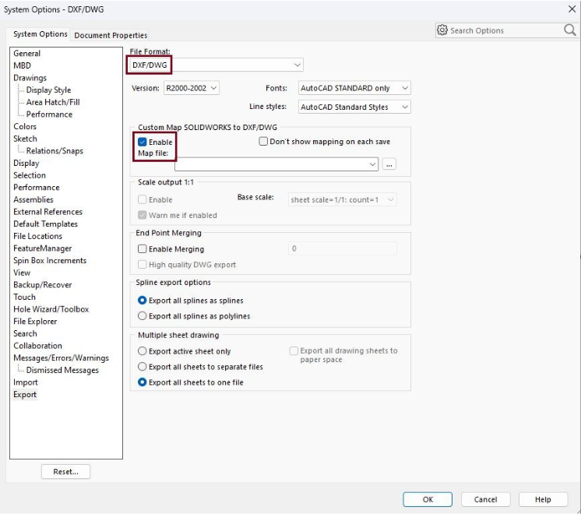Viewport: 581px width, 514px height.
Task: Open the Hole Wizard/Toolbox category
Action: tap(51, 309)
